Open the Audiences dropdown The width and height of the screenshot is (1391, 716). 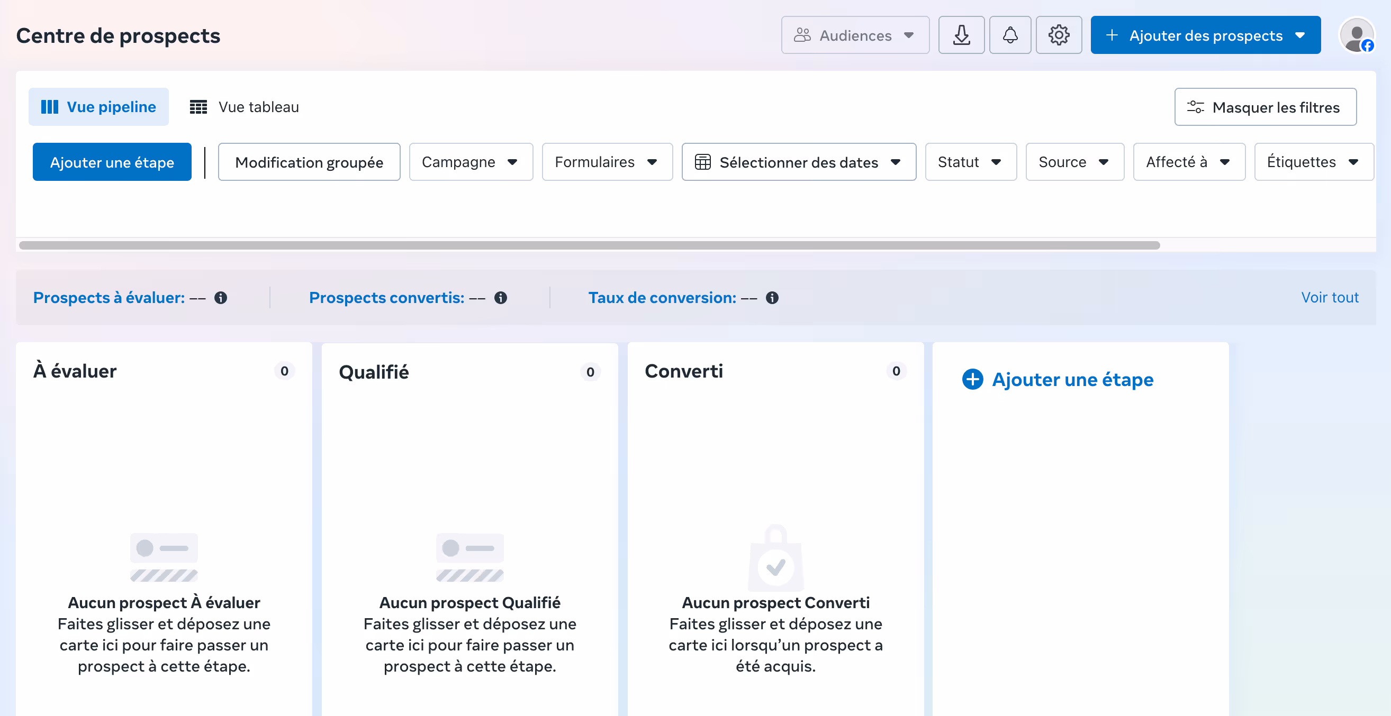[855, 35]
